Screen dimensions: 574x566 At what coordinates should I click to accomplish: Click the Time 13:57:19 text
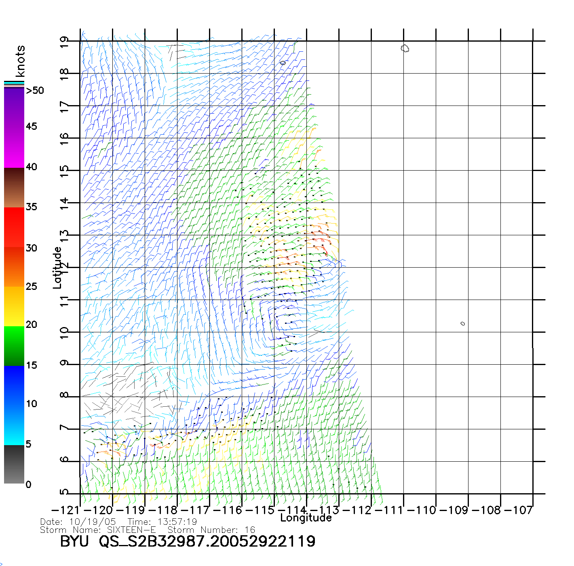click(162, 522)
